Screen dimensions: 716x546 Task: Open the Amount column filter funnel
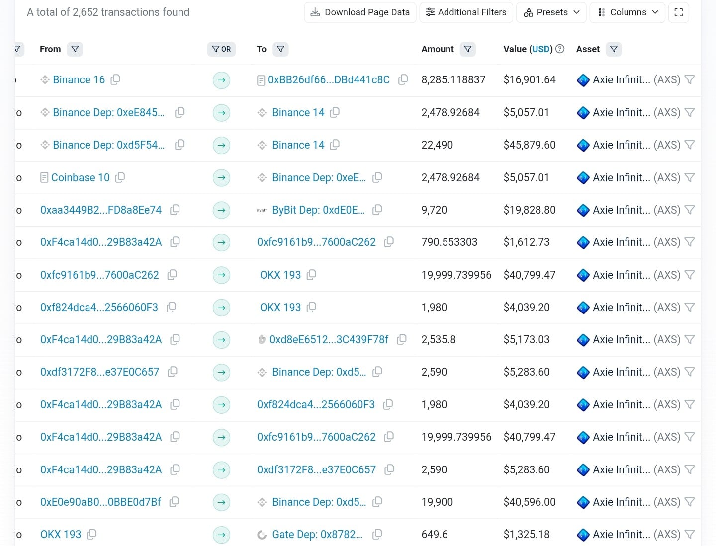(x=468, y=49)
